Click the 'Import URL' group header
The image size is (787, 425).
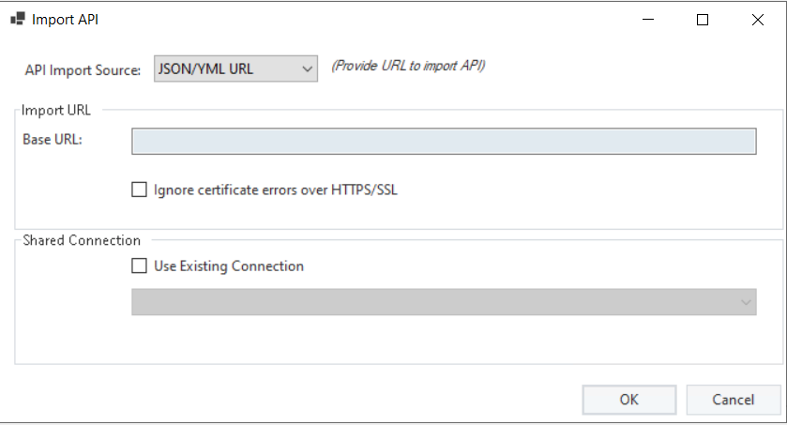57,110
